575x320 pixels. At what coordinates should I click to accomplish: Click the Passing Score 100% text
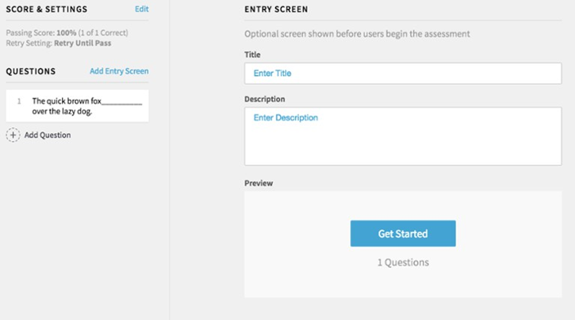point(67,33)
